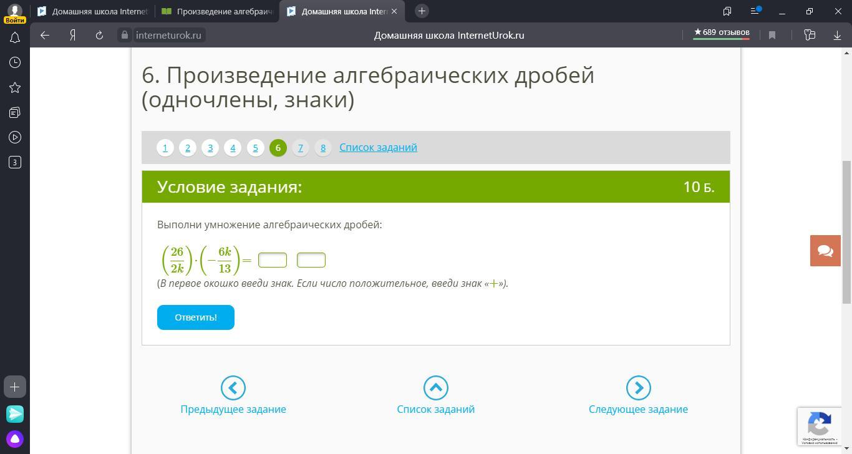Go to task number 8
This screenshot has height=454, width=852.
(323, 148)
